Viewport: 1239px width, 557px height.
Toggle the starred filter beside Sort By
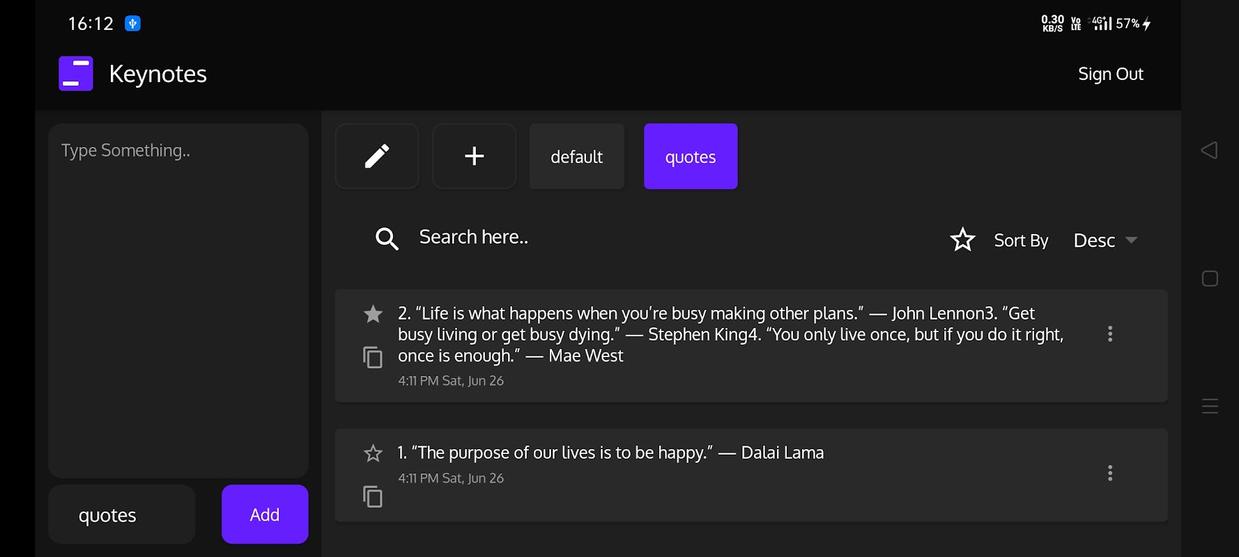[x=962, y=240]
